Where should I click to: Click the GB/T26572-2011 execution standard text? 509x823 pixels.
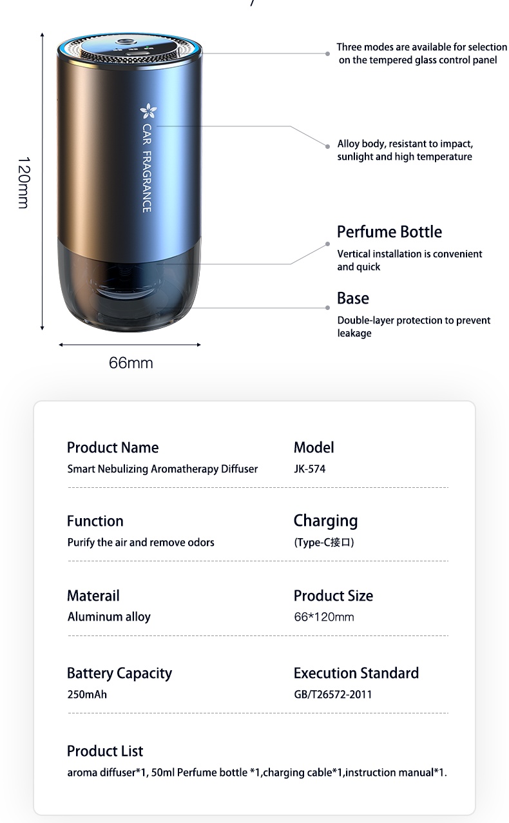[333, 695]
